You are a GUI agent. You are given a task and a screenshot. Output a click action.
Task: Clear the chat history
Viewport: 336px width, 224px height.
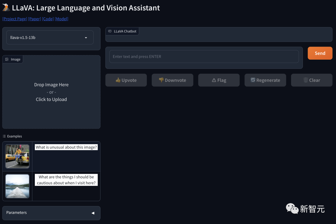pos(311,80)
